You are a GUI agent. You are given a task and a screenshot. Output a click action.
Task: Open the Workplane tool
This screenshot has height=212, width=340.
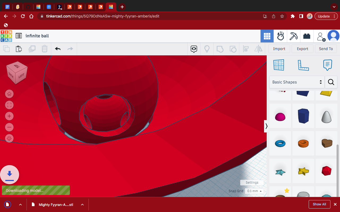[279, 65]
